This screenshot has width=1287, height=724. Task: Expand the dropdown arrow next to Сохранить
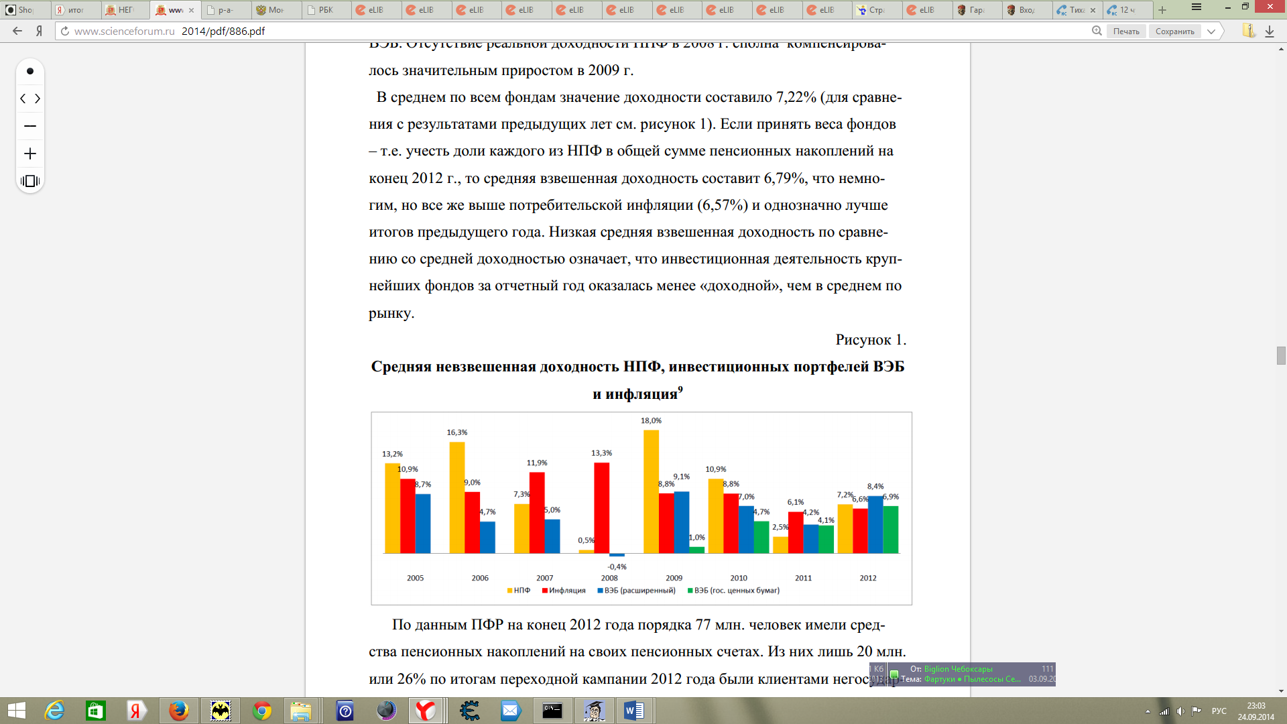1211,31
